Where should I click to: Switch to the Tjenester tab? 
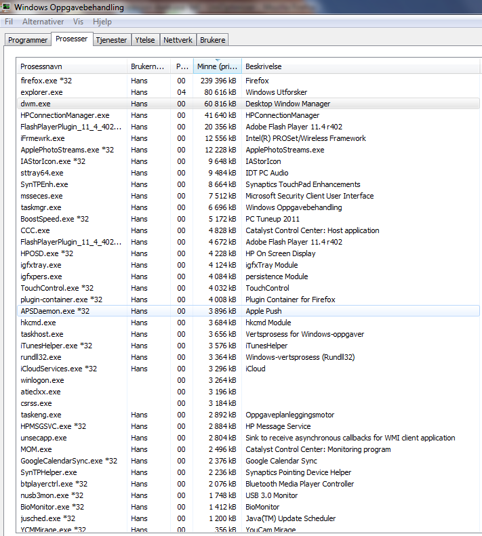pyautogui.click(x=111, y=40)
